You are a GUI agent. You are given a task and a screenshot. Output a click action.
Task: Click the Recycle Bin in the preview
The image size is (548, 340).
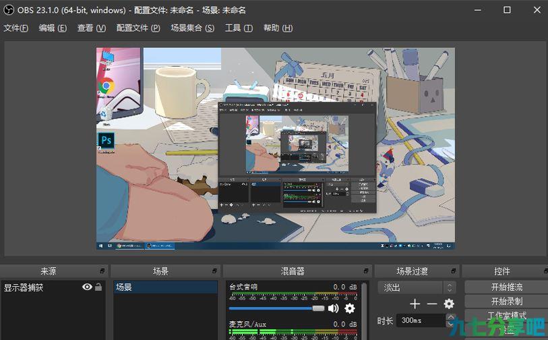point(106,114)
